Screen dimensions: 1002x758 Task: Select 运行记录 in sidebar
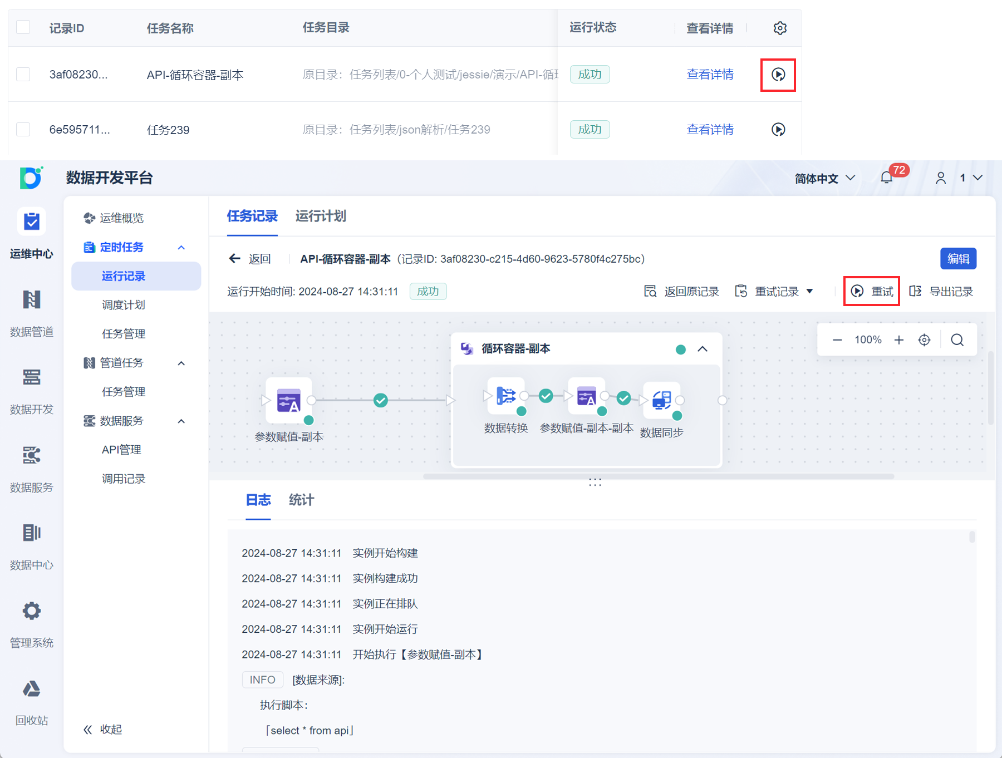136,276
